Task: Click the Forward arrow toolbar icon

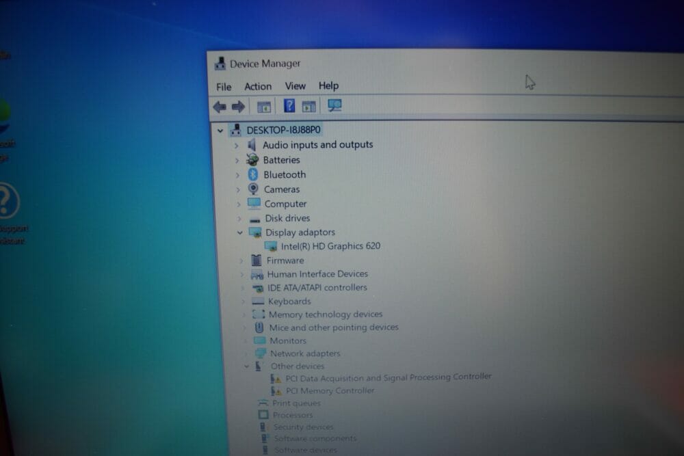Action: click(x=238, y=107)
